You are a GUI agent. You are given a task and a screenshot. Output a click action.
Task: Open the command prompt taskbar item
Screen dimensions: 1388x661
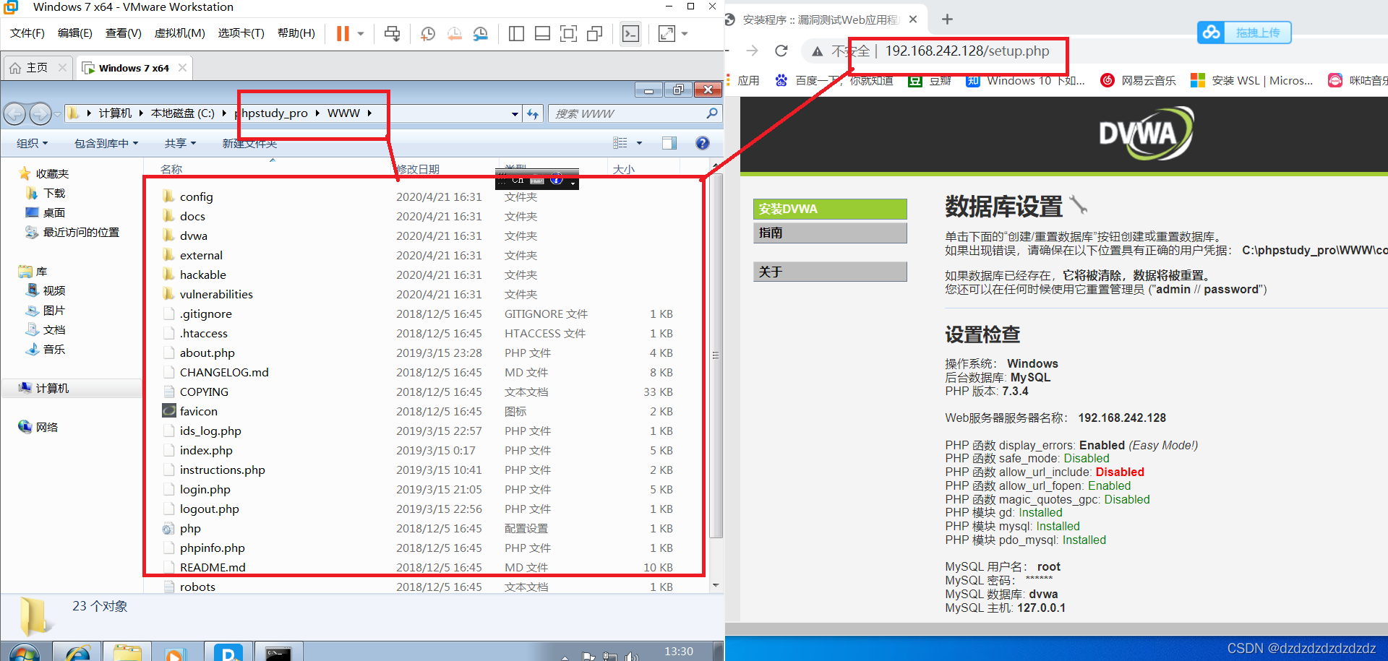pos(278,652)
